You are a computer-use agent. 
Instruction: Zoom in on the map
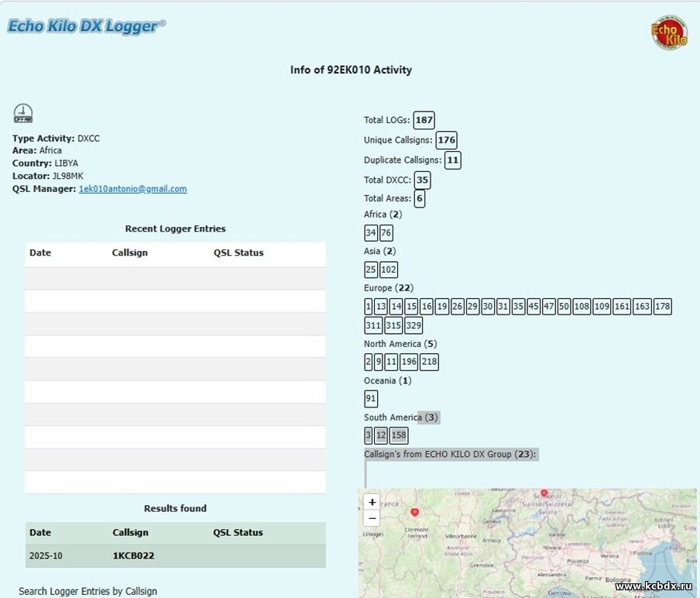point(372,502)
